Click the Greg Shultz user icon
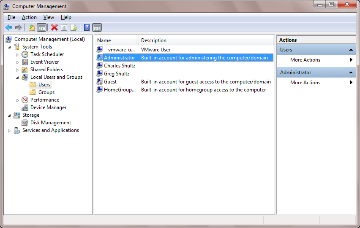The height and width of the screenshot is (228, 360). [100, 73]
